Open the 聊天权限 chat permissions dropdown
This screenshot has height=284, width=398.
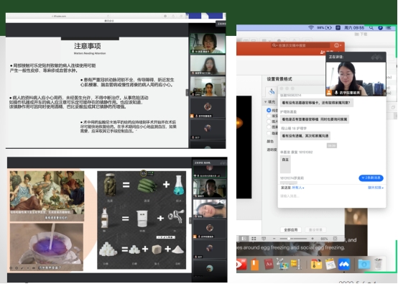click(376, 188)
